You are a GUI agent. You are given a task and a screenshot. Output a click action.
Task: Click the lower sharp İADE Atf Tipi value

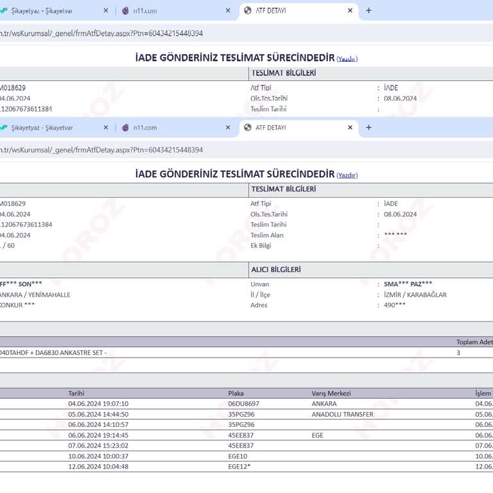tap(391, 203)
